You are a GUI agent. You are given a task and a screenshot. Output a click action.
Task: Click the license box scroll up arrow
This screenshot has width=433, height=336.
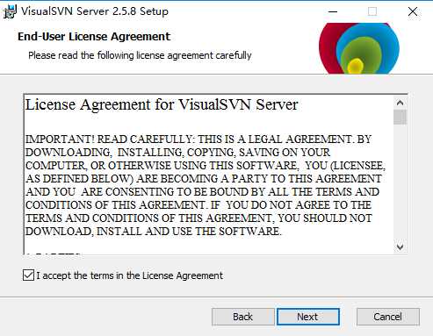pyautogui.click(x=400, y=103)
